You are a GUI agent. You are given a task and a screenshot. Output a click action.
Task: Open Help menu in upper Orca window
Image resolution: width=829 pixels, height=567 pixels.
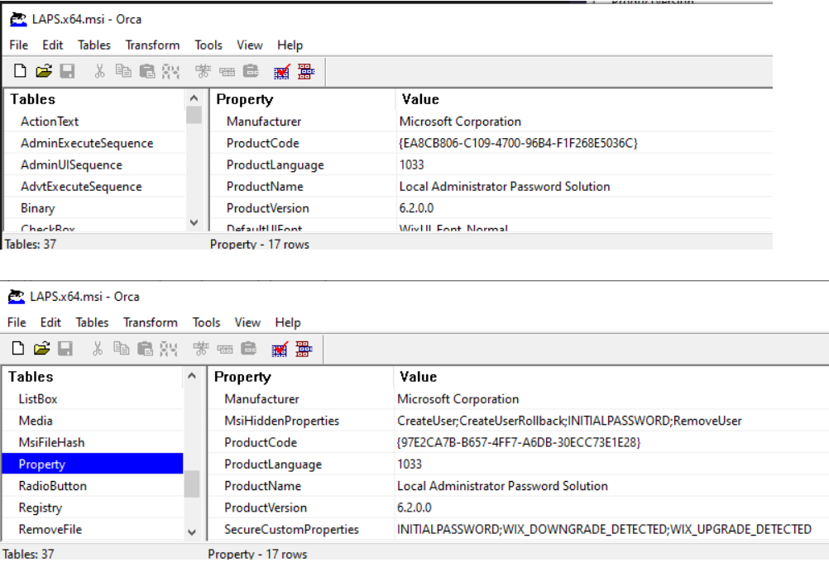(x=290, y=45)
